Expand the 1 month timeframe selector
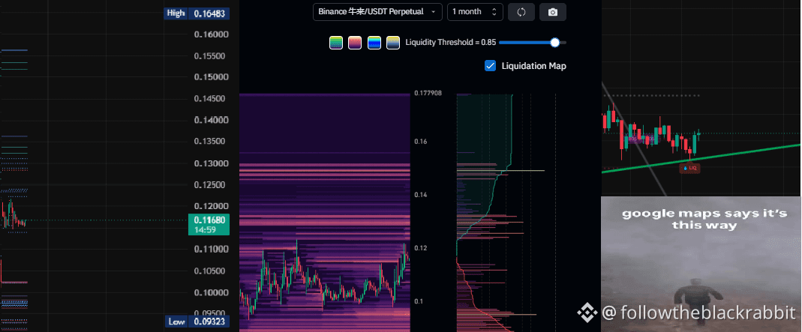Image resolution: width=802 pixels, height=332 pixels. (x=475, y=12)
